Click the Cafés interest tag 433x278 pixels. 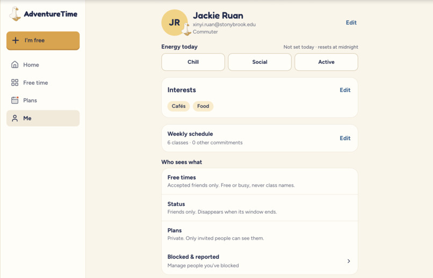[x=179, y=106]
